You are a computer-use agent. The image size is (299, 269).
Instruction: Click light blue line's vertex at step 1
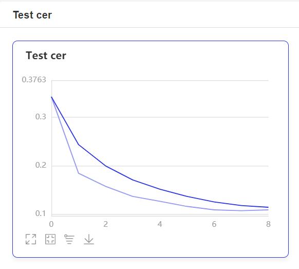pos(79,173)
